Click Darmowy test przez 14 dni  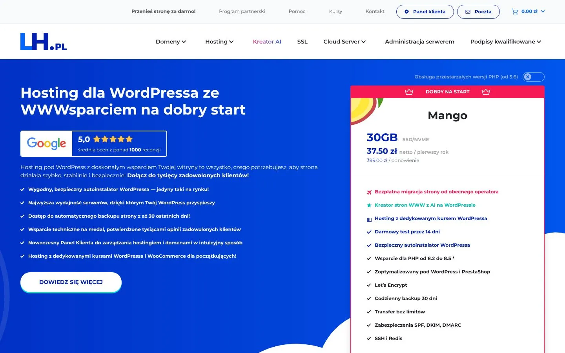[x=407, y=232]
